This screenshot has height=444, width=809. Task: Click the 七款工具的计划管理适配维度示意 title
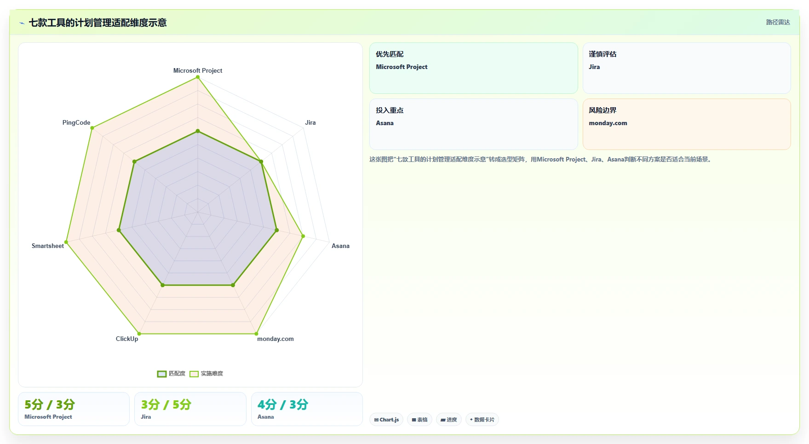click(98, 23)
